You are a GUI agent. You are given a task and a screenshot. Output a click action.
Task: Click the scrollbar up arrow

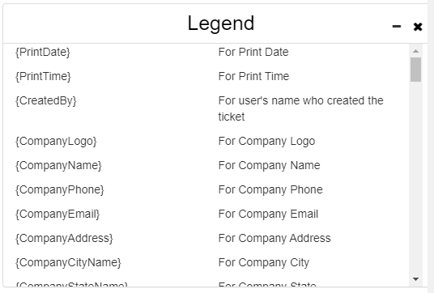point(415,51)
